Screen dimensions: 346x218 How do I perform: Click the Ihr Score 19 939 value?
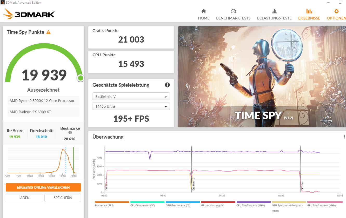[x=15, y=137]
